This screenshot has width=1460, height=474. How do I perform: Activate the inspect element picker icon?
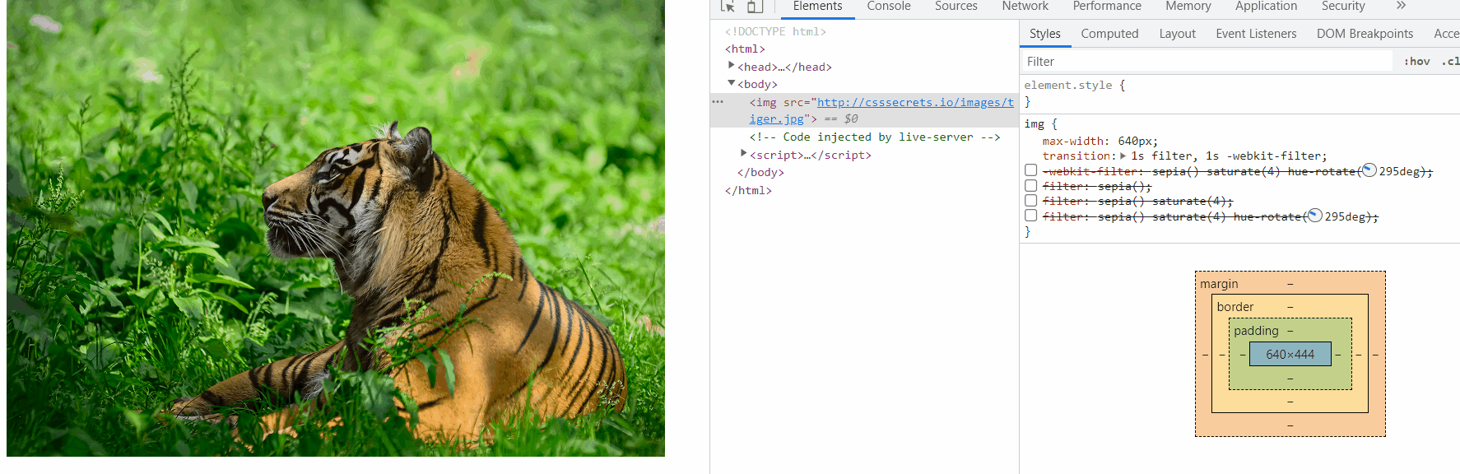728,6
